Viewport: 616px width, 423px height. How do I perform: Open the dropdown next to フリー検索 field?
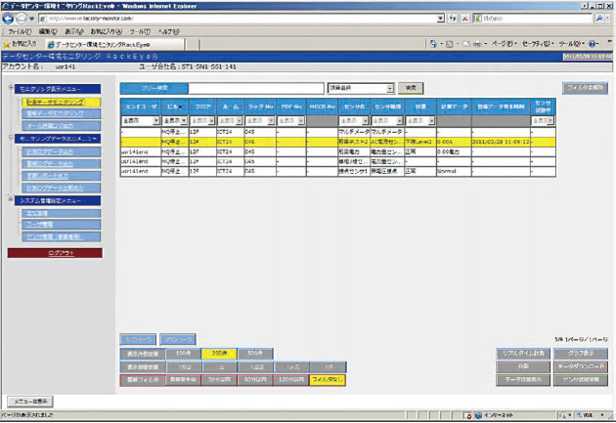tap(391, 87)
